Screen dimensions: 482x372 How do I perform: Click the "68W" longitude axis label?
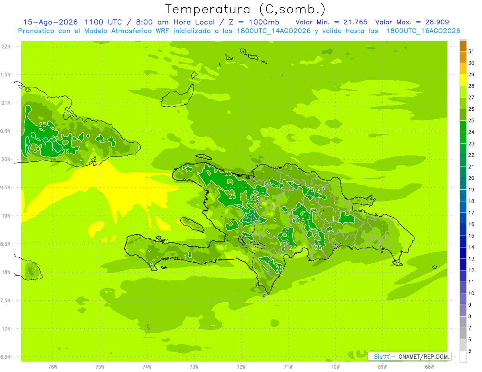[x=429, y=366]
